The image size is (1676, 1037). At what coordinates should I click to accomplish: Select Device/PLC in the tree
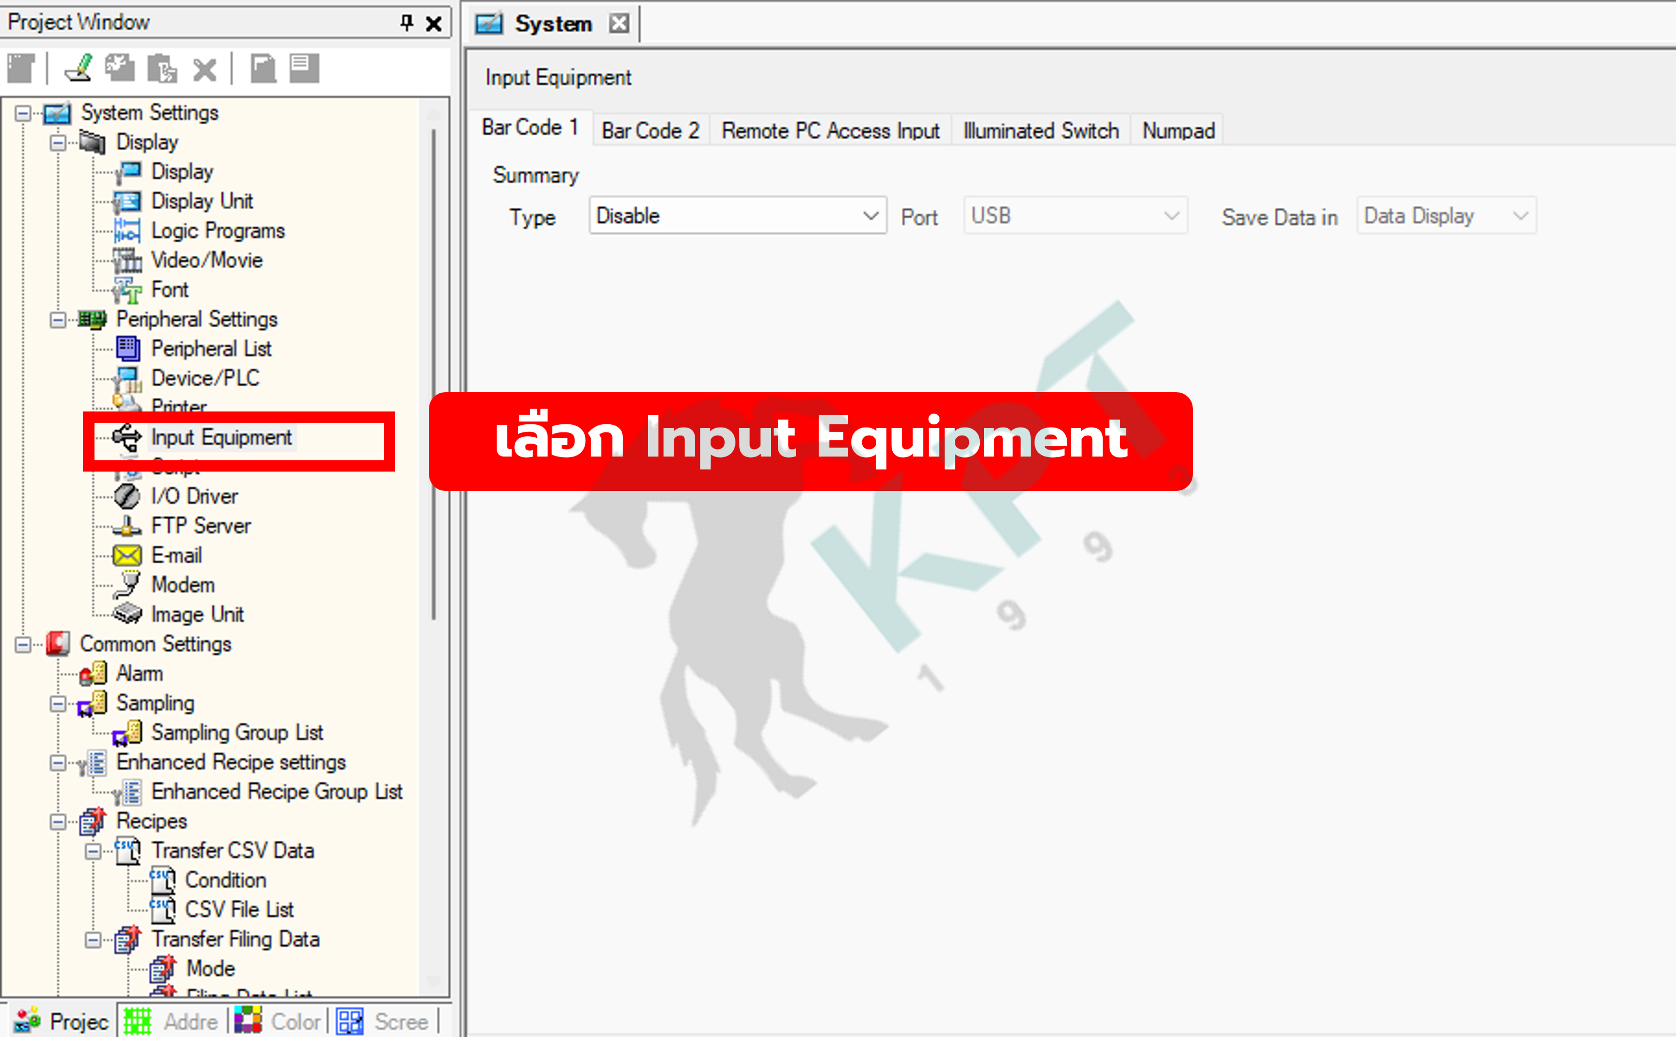205,379
